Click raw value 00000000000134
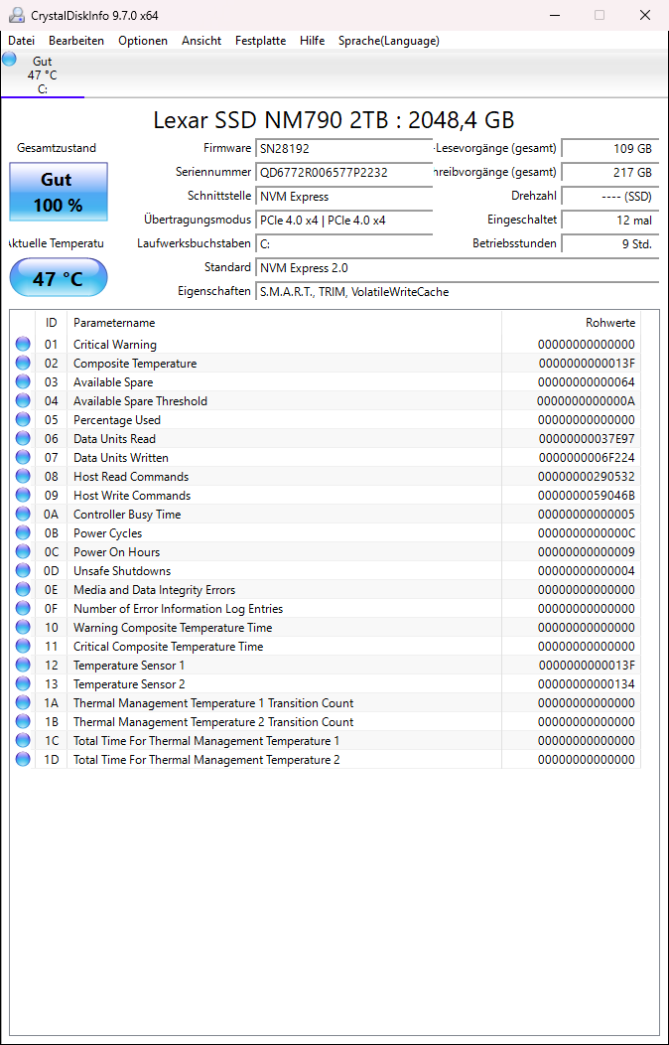This screenshot has height=1045, width=669. (586, 684)
